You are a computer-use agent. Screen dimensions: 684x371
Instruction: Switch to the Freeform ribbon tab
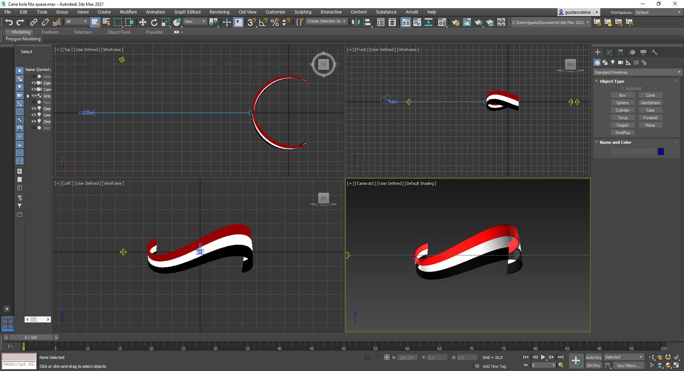[x=50, y=32]
